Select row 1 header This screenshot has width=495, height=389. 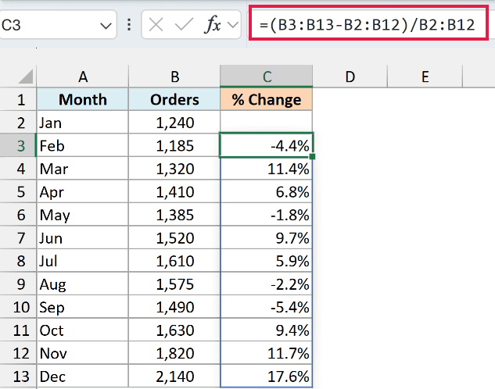point(18,99)
